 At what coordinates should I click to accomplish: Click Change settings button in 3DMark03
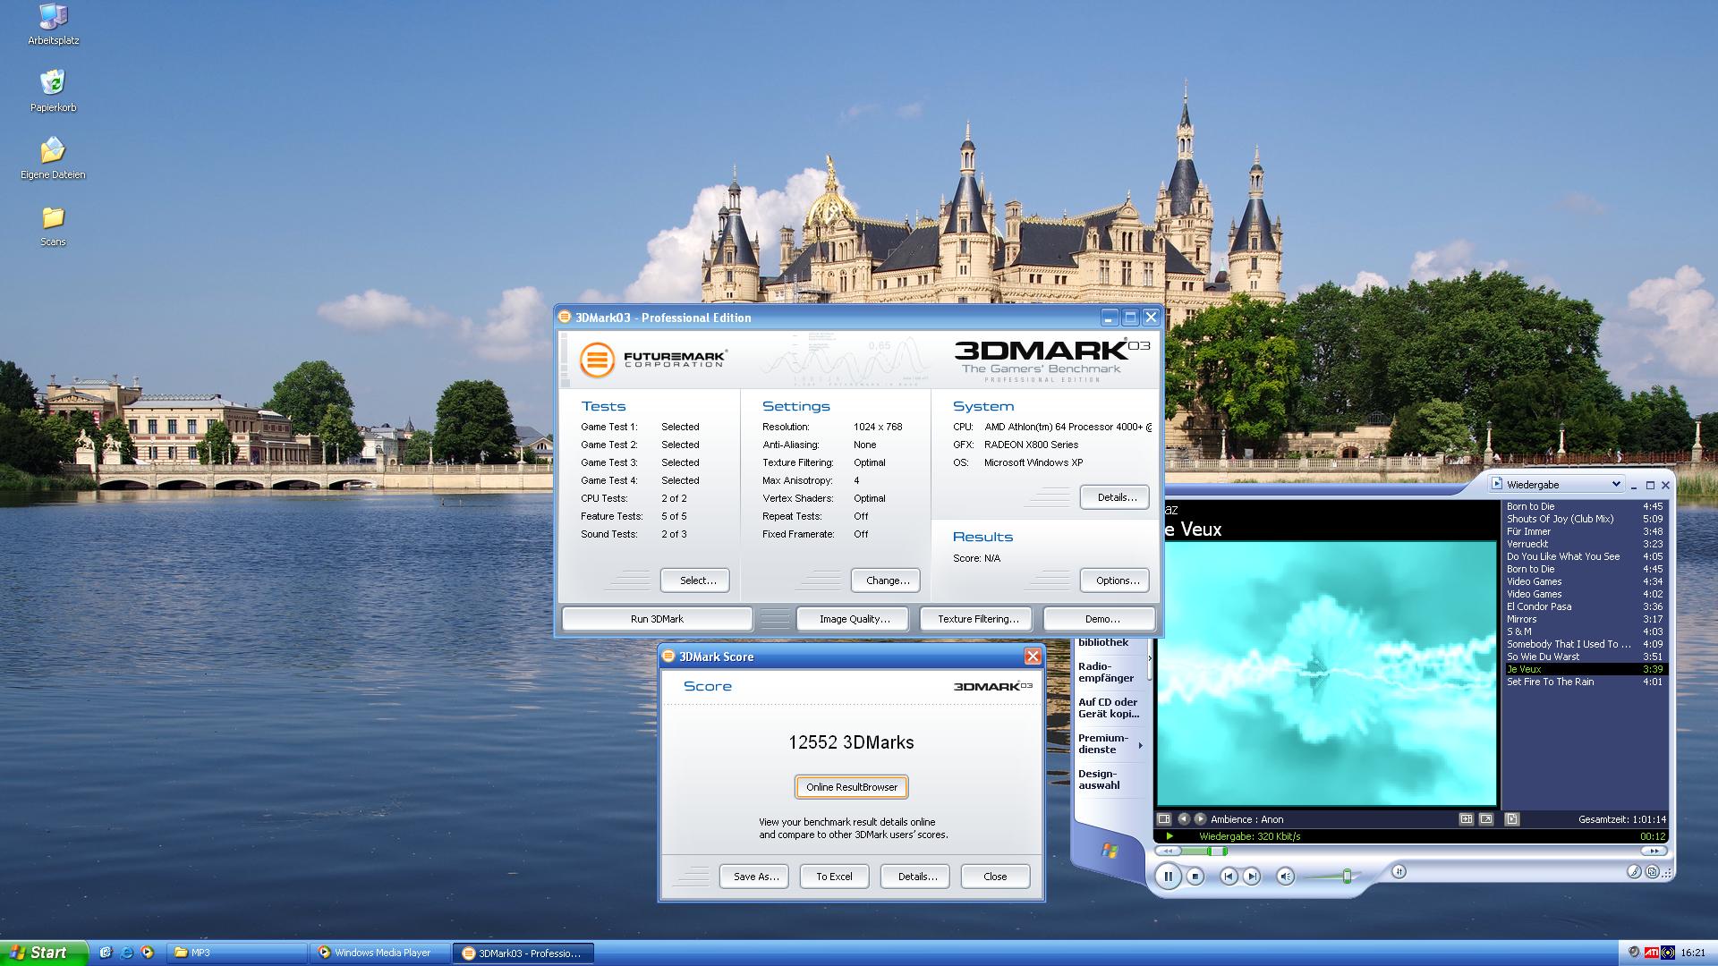[x=886, y=580]
